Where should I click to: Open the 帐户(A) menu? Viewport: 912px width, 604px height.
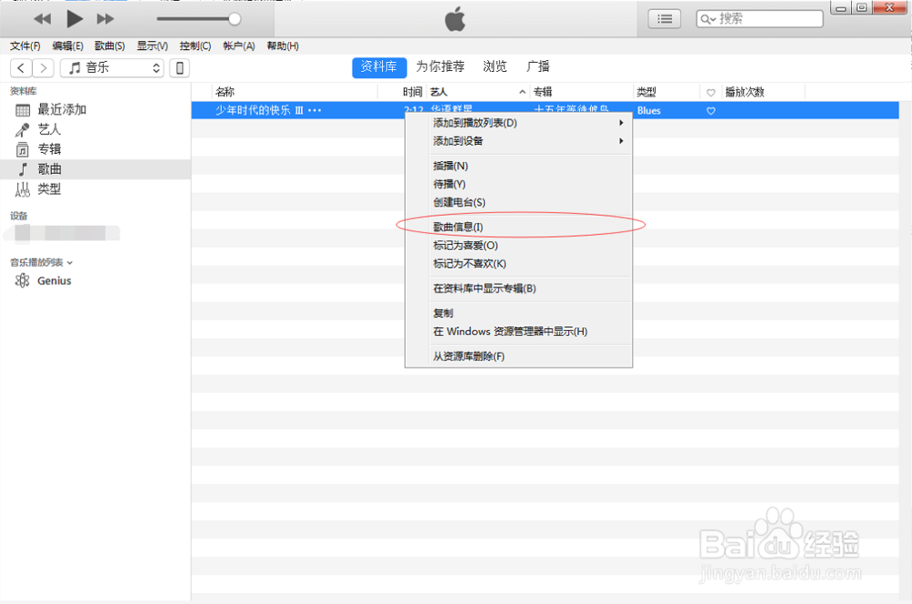tap(239, 46)
